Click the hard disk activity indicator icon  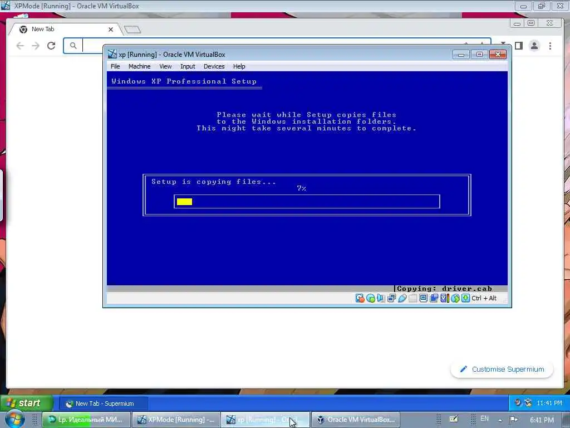(360, 299)
